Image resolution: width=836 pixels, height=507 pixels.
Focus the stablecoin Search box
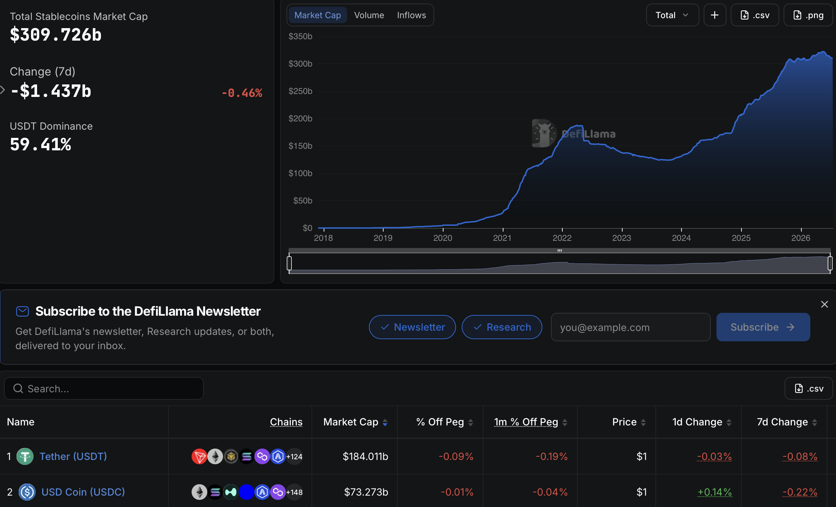(x=104, y=388)
